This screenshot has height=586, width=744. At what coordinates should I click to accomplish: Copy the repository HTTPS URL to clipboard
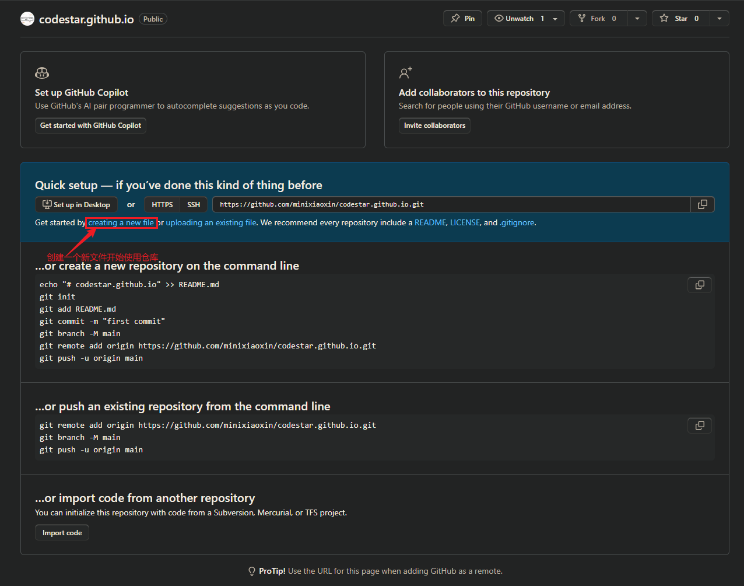[x=703, y=204]
